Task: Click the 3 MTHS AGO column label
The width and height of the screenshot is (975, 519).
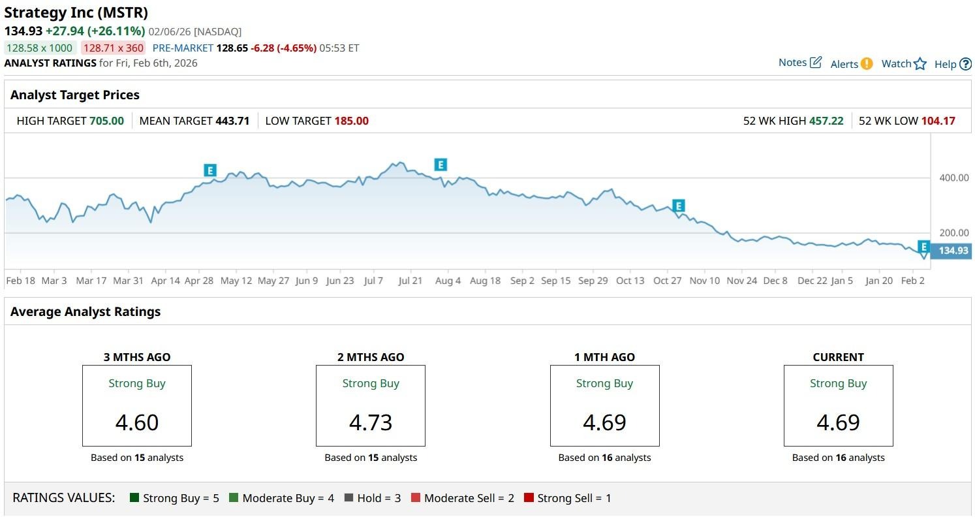Action: coord(137,357)
